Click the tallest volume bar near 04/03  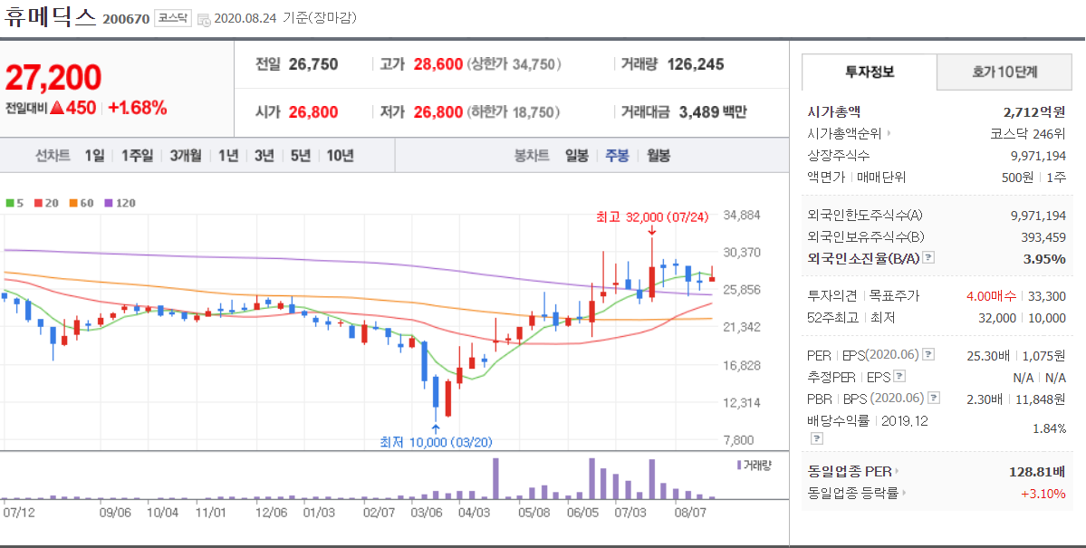pyautogui.click(x=496, y=479)
